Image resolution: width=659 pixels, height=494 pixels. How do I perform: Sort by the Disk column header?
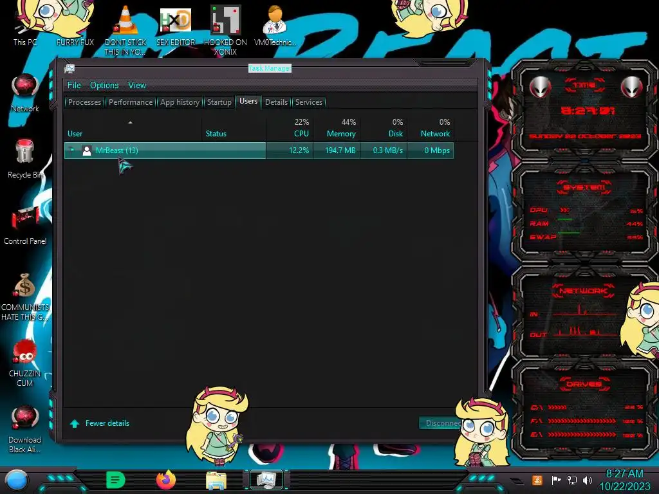pos(384,129)
